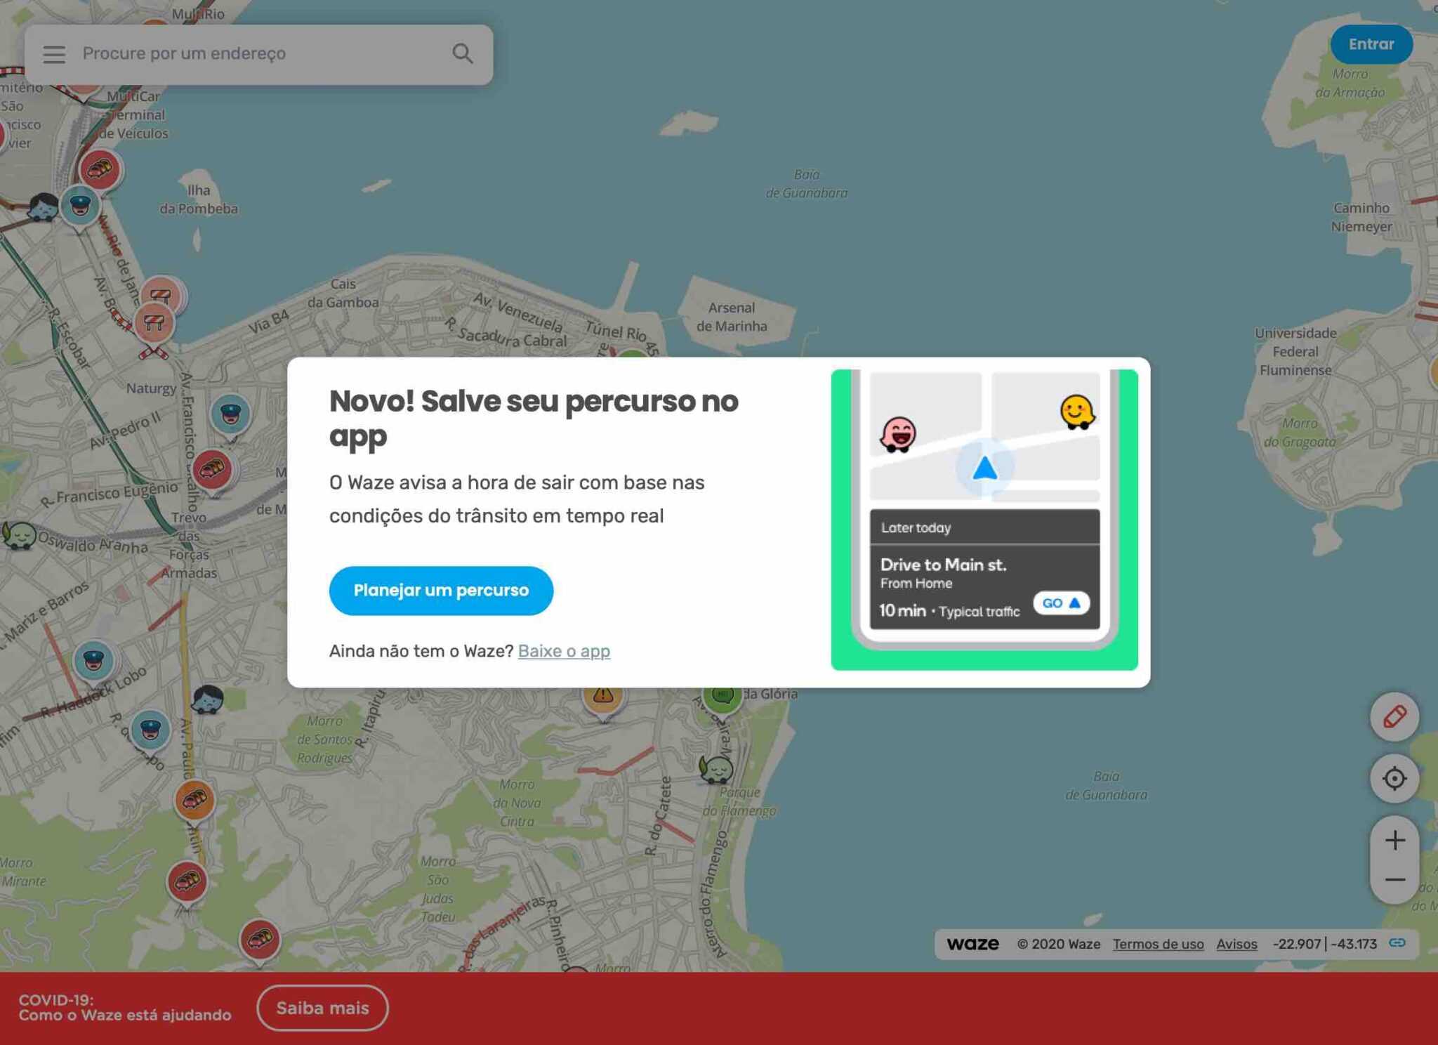The width and height of the screenshot is (1438, 1045).
Task: Click the address search input field
Action: 246,53
